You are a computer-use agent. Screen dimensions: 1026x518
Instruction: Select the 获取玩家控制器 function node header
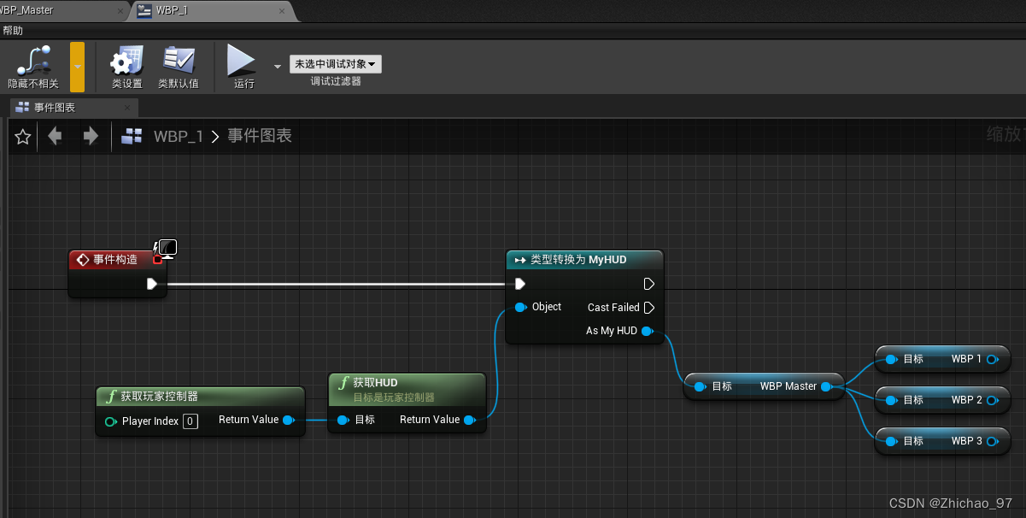pos(200,396)
